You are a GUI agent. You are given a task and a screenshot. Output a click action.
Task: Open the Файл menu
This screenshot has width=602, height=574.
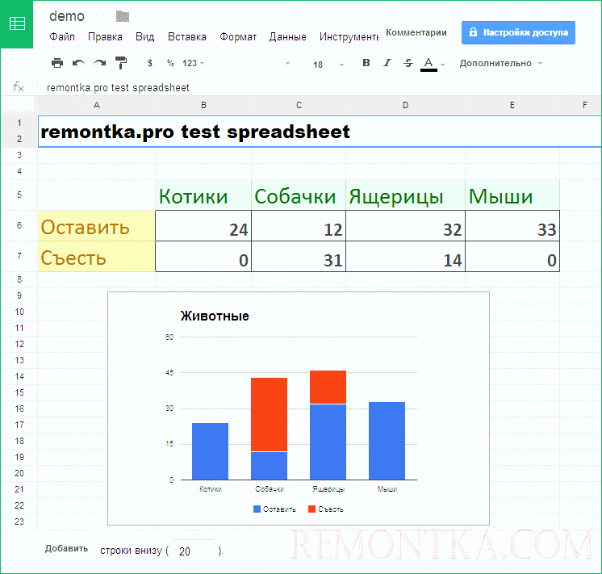(62, 37)
